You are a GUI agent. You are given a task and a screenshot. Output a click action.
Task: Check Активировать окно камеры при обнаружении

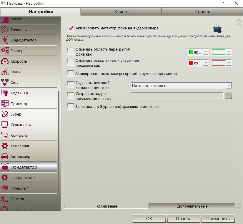[x=71, y=73]
